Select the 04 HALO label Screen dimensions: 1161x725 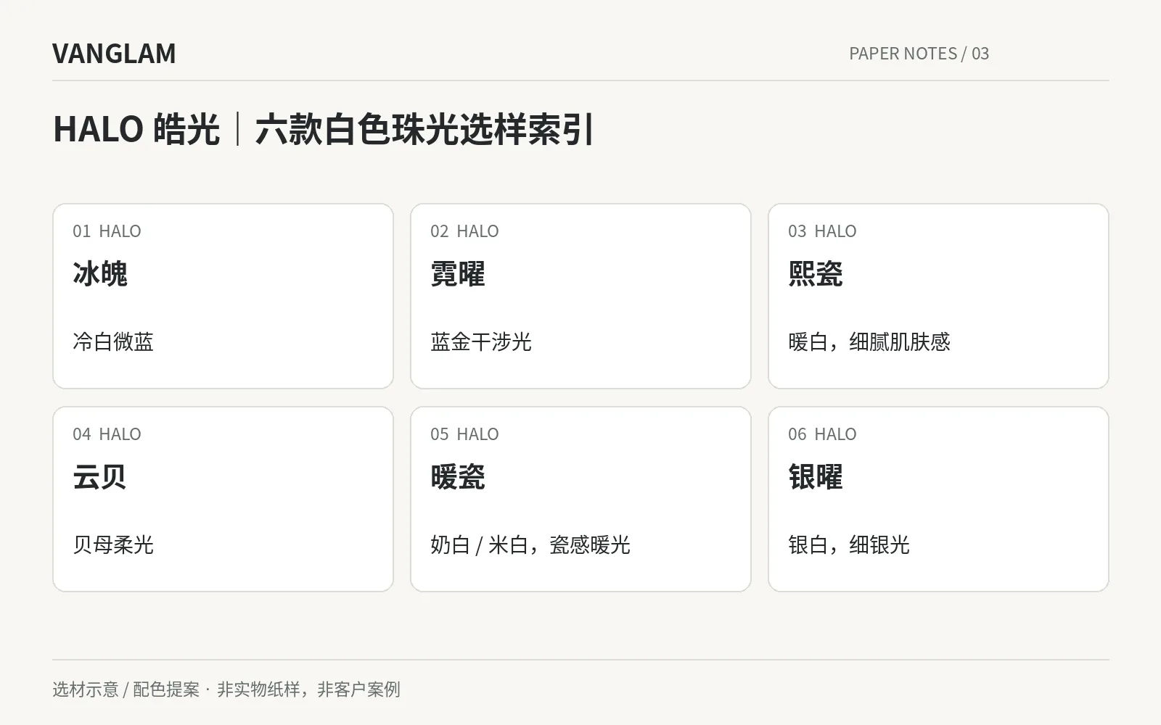click(x=107, y=434)
